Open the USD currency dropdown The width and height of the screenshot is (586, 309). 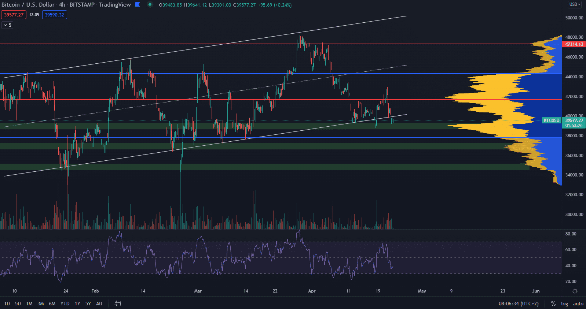(574, 4)
